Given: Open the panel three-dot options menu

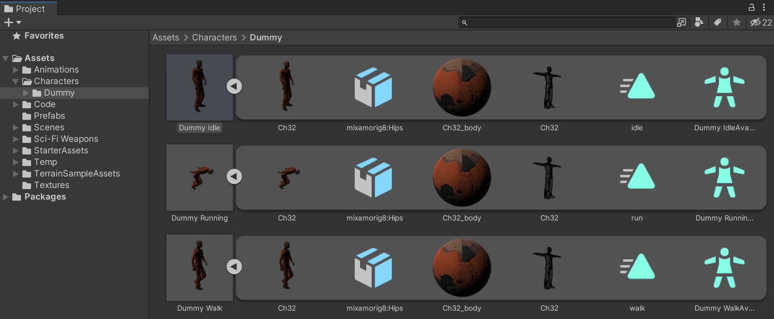Looking at the screenshot, I should coord(764,8).
